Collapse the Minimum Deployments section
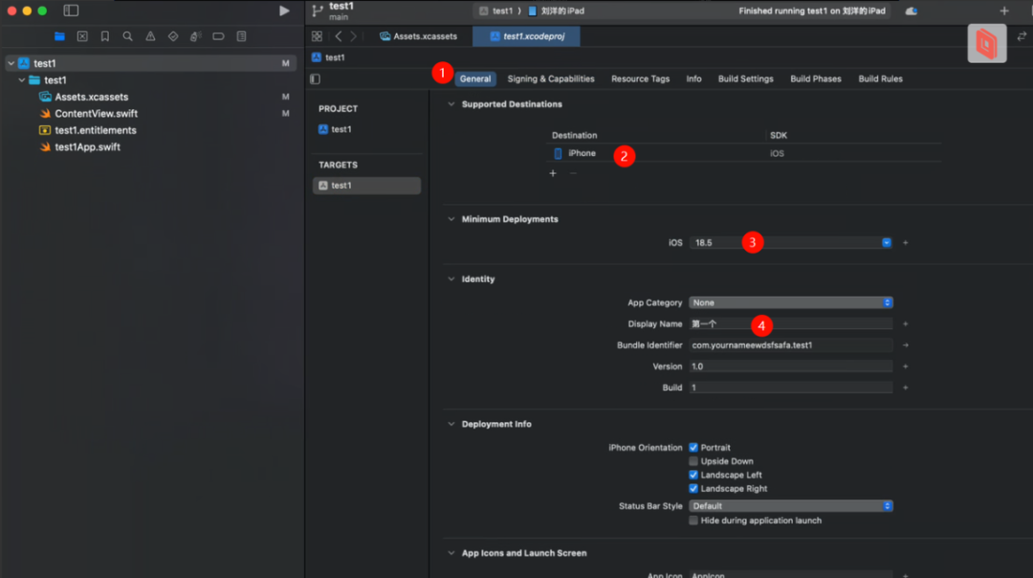 click(451, 219)
